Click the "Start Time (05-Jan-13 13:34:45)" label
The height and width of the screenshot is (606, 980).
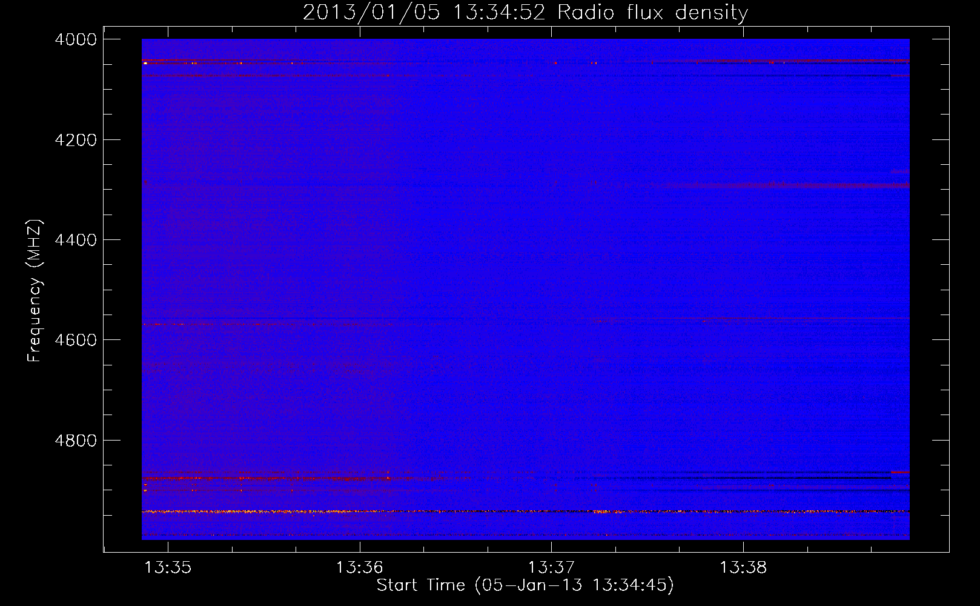(x=525, y=585)
